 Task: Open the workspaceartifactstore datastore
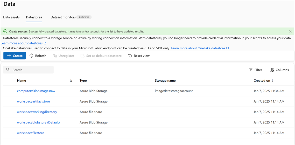point(33,101)
